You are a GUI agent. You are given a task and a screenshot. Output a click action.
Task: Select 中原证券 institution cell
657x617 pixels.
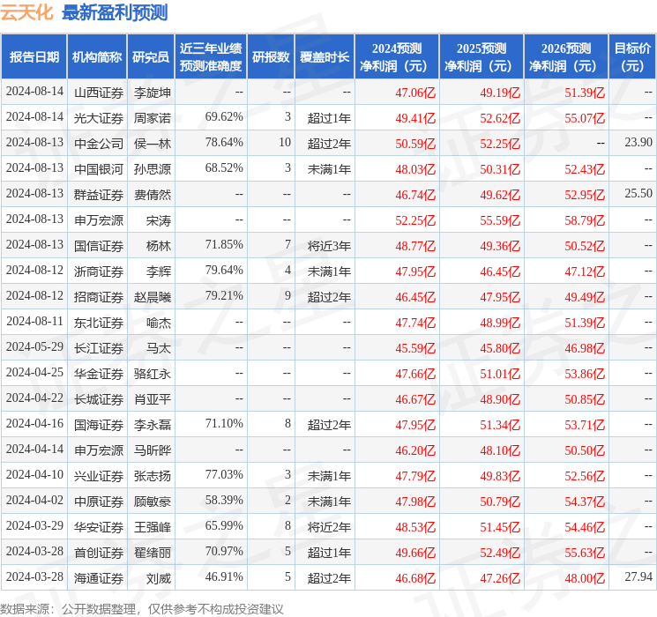click(99, 502)
